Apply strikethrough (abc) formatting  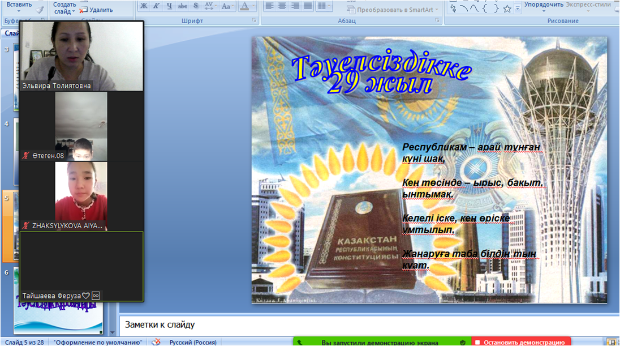coord(182,6)
